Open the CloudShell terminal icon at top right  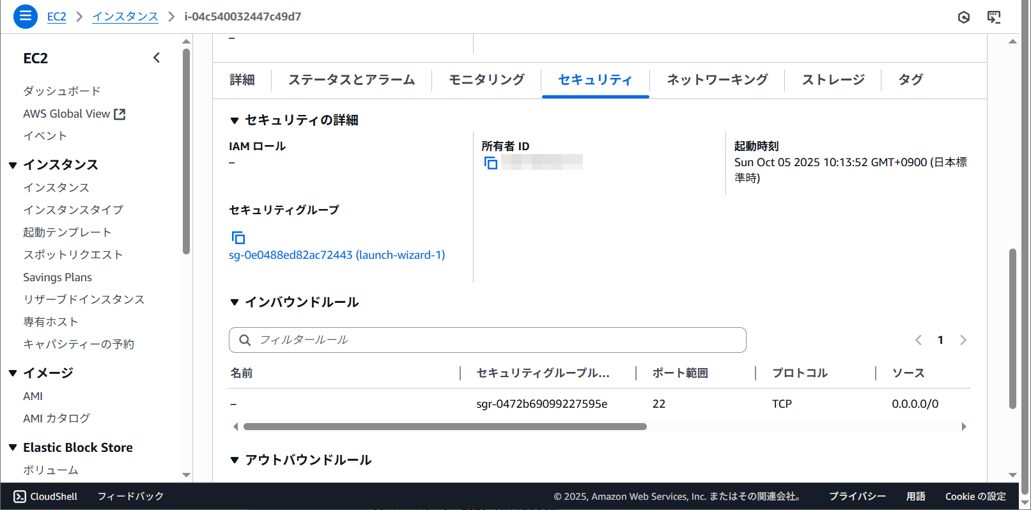pyautogui.click(x=994, y=17)
